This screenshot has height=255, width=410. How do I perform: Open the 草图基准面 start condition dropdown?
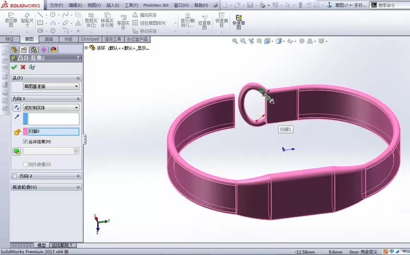pos(51,86)
